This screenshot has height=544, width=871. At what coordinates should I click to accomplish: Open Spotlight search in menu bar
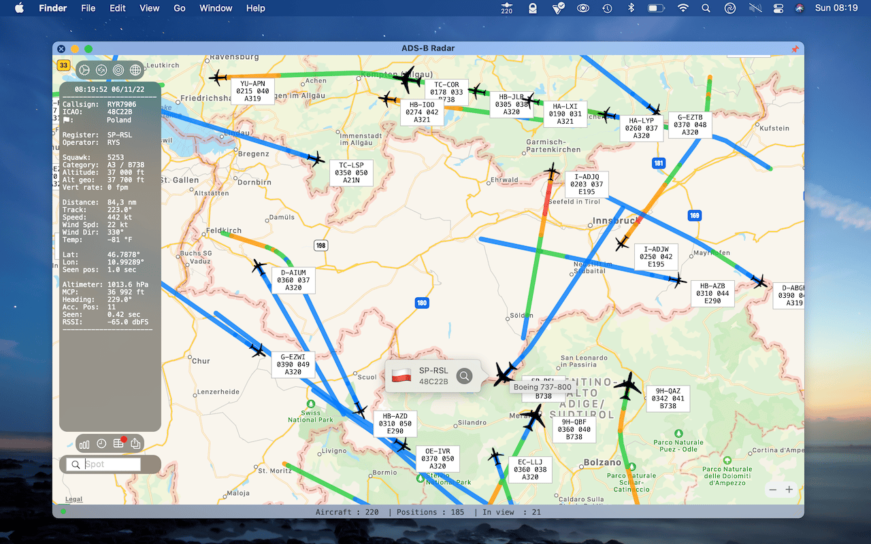(706, 8)
